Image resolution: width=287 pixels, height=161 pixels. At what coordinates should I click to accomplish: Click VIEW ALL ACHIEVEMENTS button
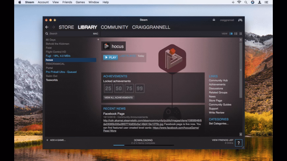coord(119,98)
